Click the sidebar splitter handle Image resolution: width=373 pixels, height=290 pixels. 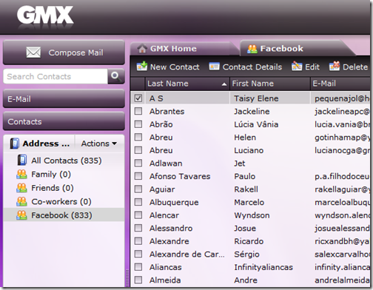(127, 277)
